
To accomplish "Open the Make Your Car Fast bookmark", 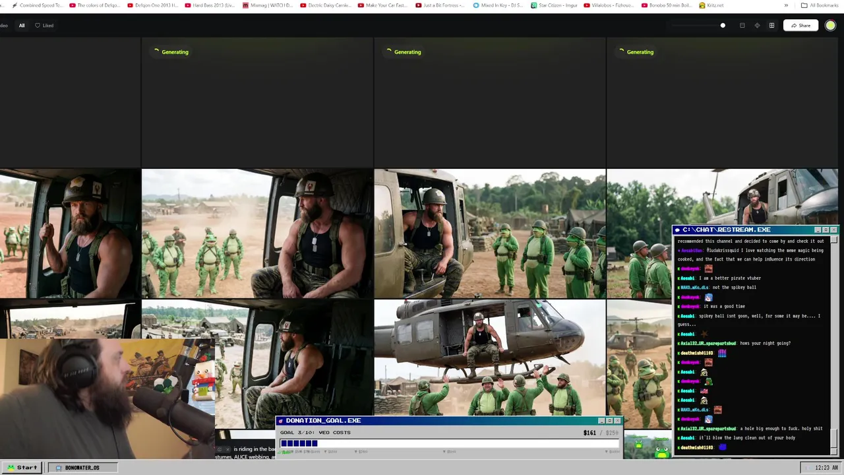I will click(x=383, y=5).
